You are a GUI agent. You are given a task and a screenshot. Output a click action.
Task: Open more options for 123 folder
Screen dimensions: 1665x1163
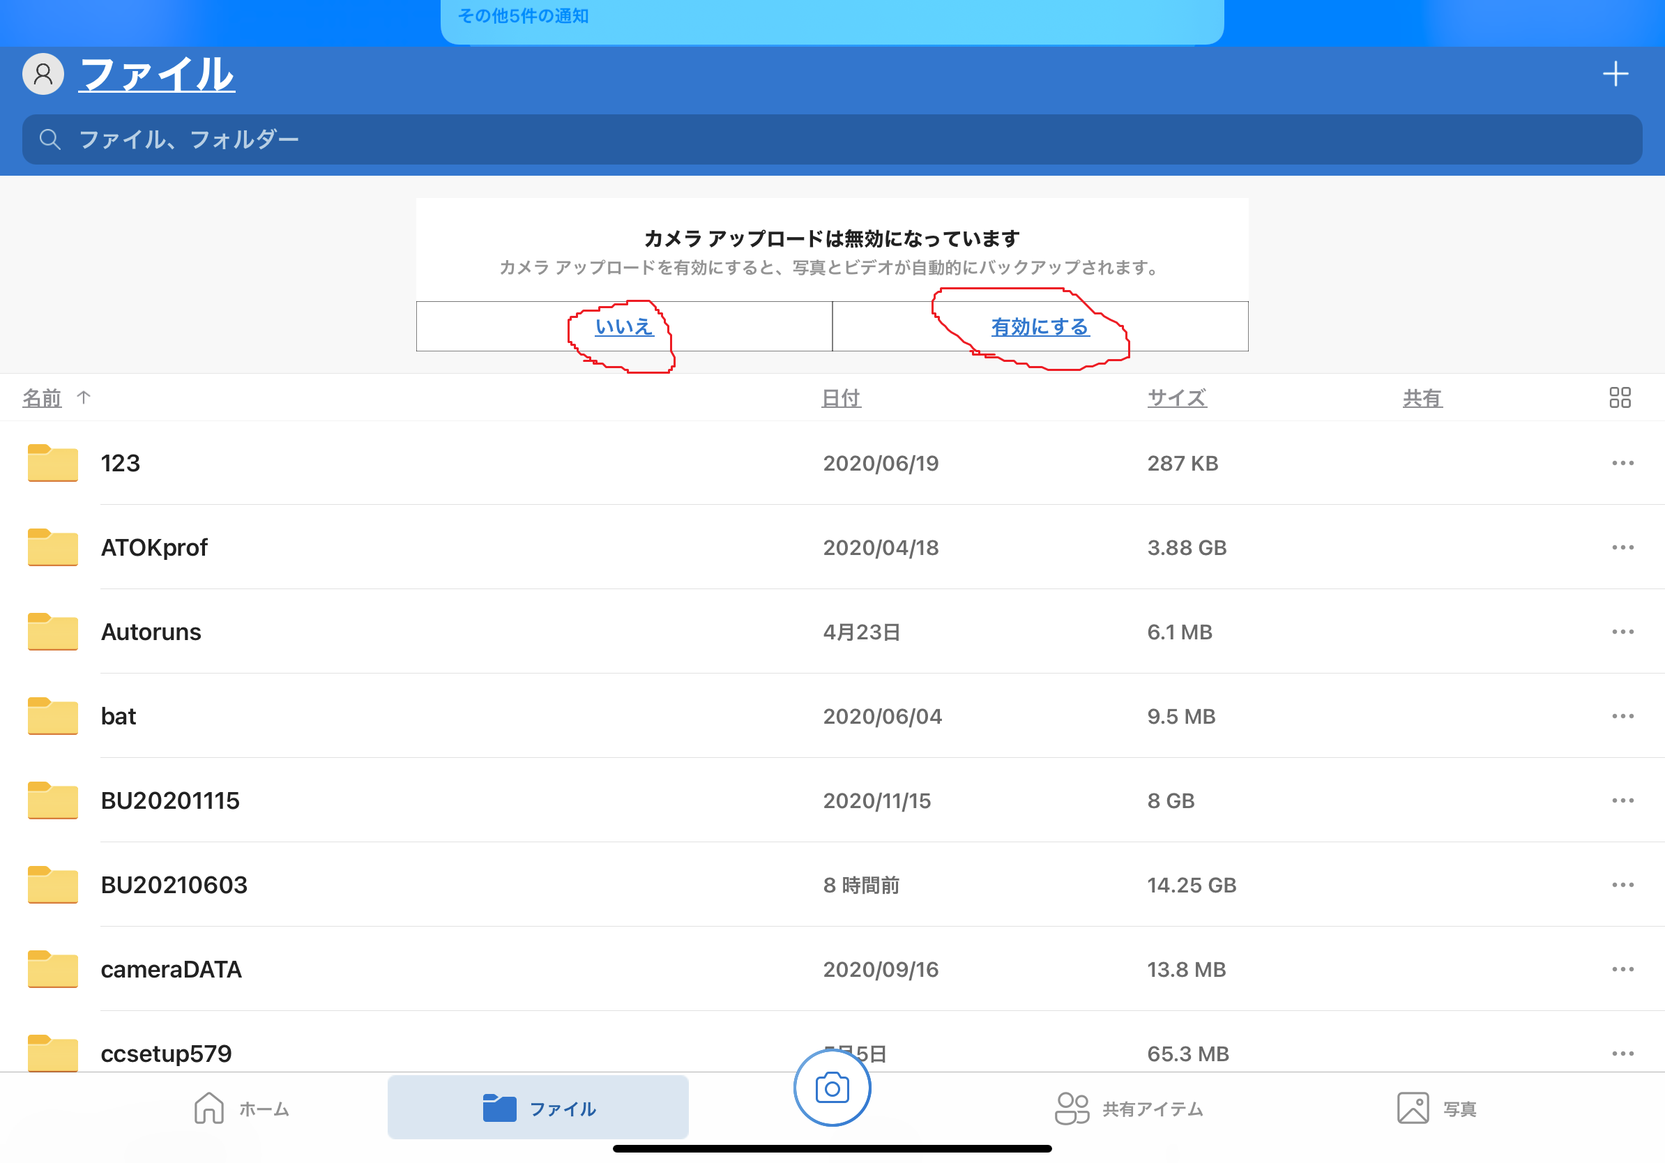pyautogui.click(x=1622, y=463)
